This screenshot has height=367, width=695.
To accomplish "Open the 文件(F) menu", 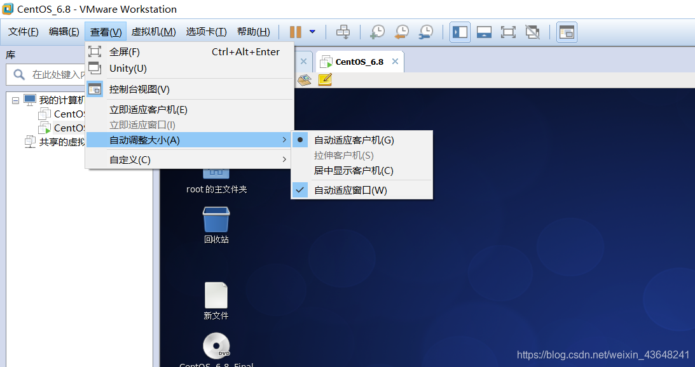I will click(24, 32).
